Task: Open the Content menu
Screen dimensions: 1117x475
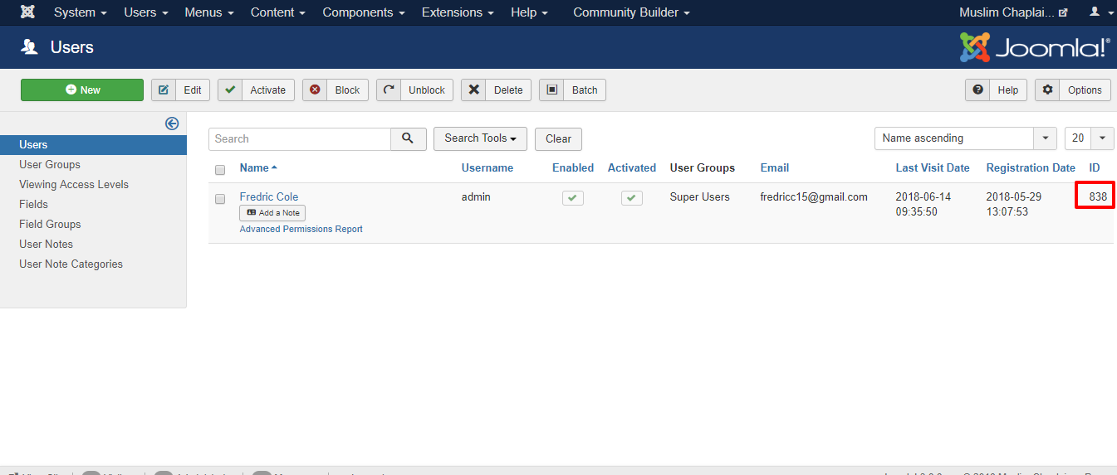Action: point(278,12)
